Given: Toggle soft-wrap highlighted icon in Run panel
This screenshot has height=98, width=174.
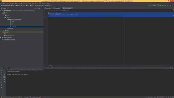Looking at the screenshot, I should 4,77.
